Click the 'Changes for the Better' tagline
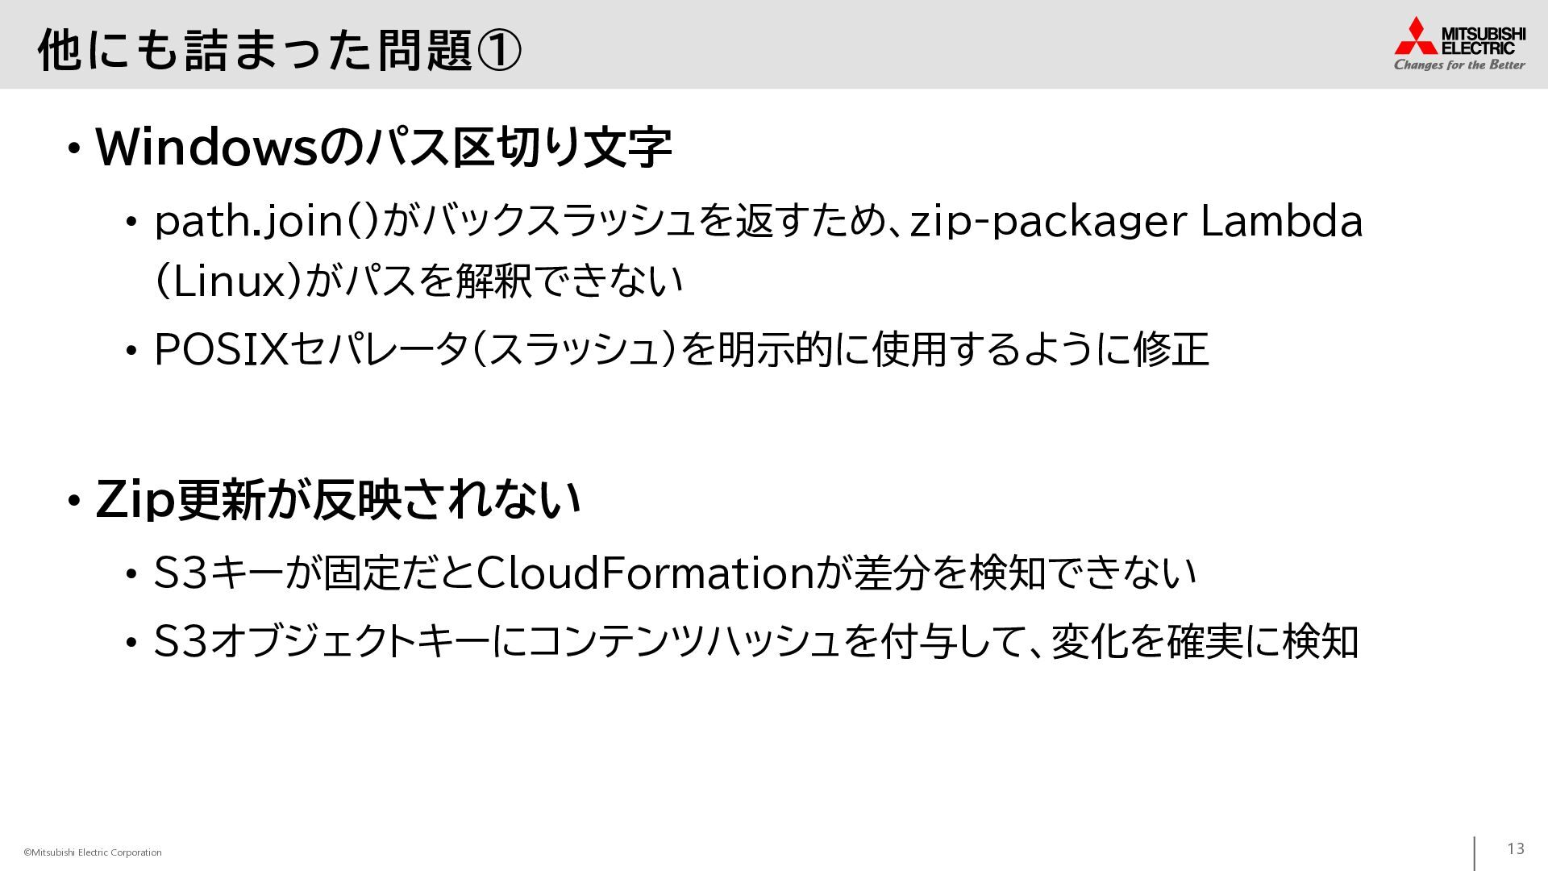The height and width of the screenshot is (871, 1548). pyautogui.click(x=1459, y=65)
